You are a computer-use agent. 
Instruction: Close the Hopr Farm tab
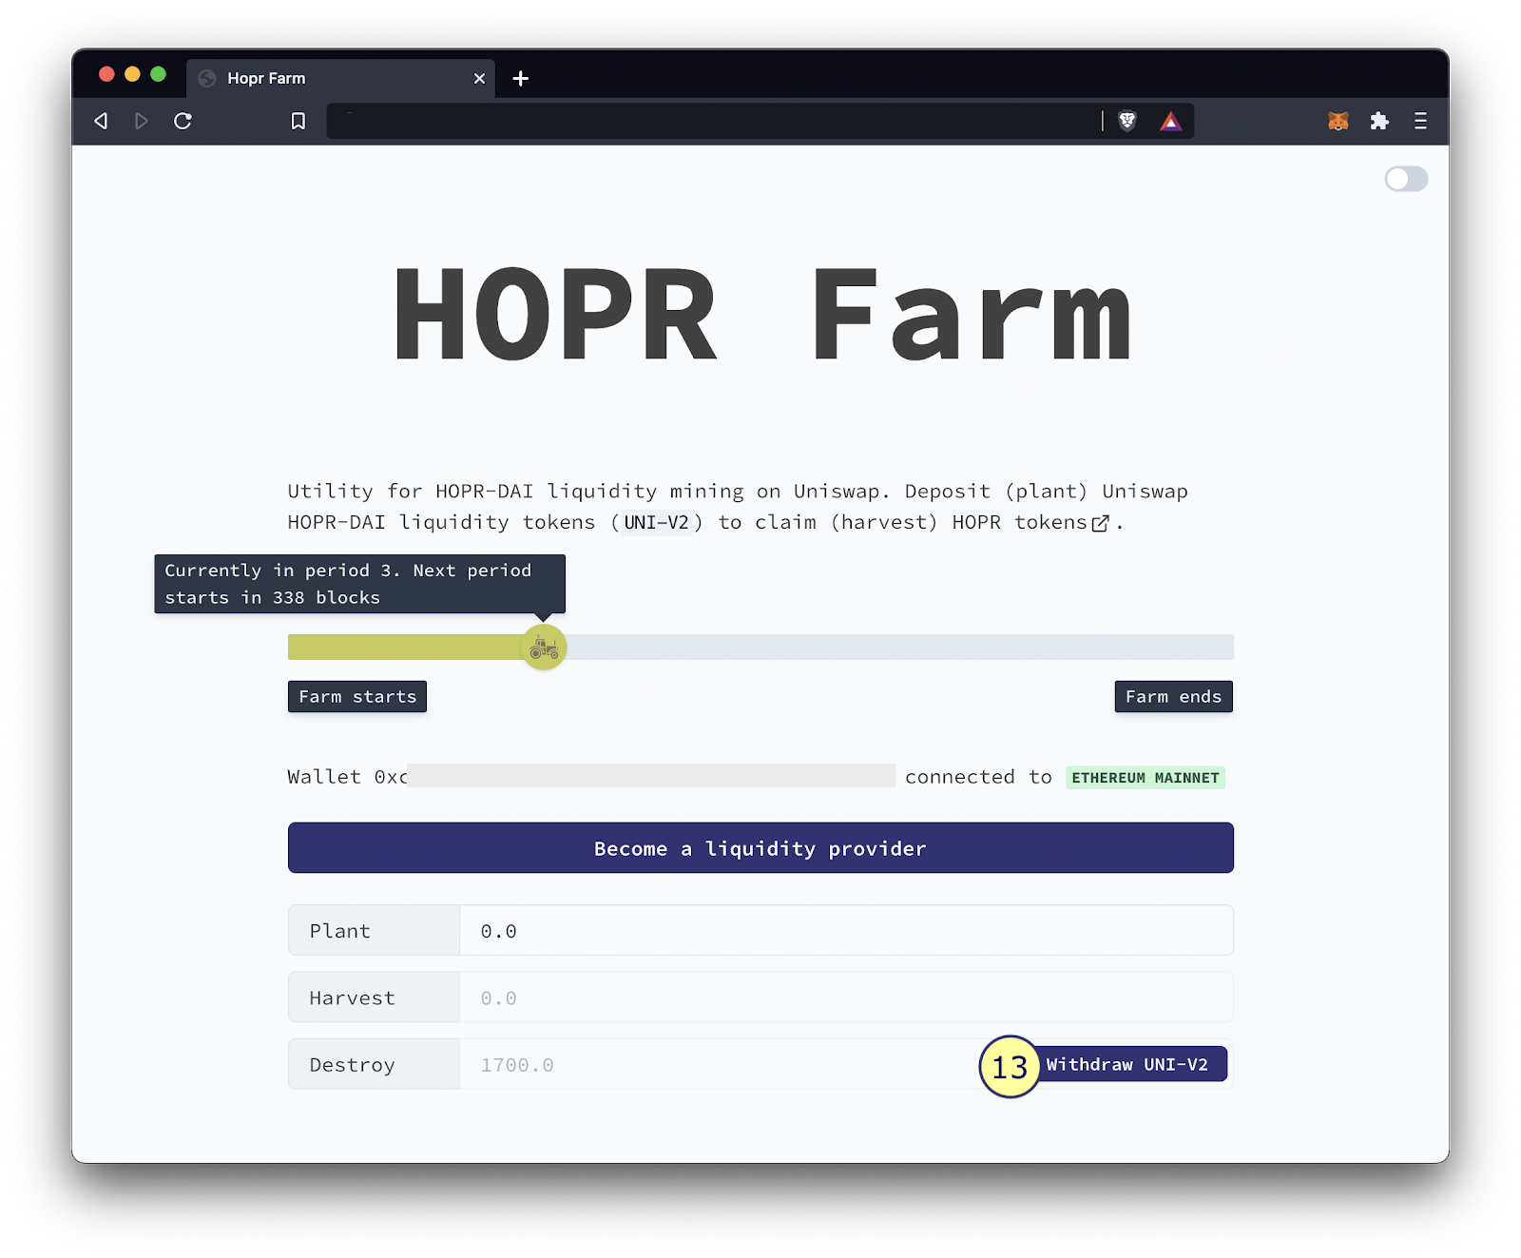479,78
